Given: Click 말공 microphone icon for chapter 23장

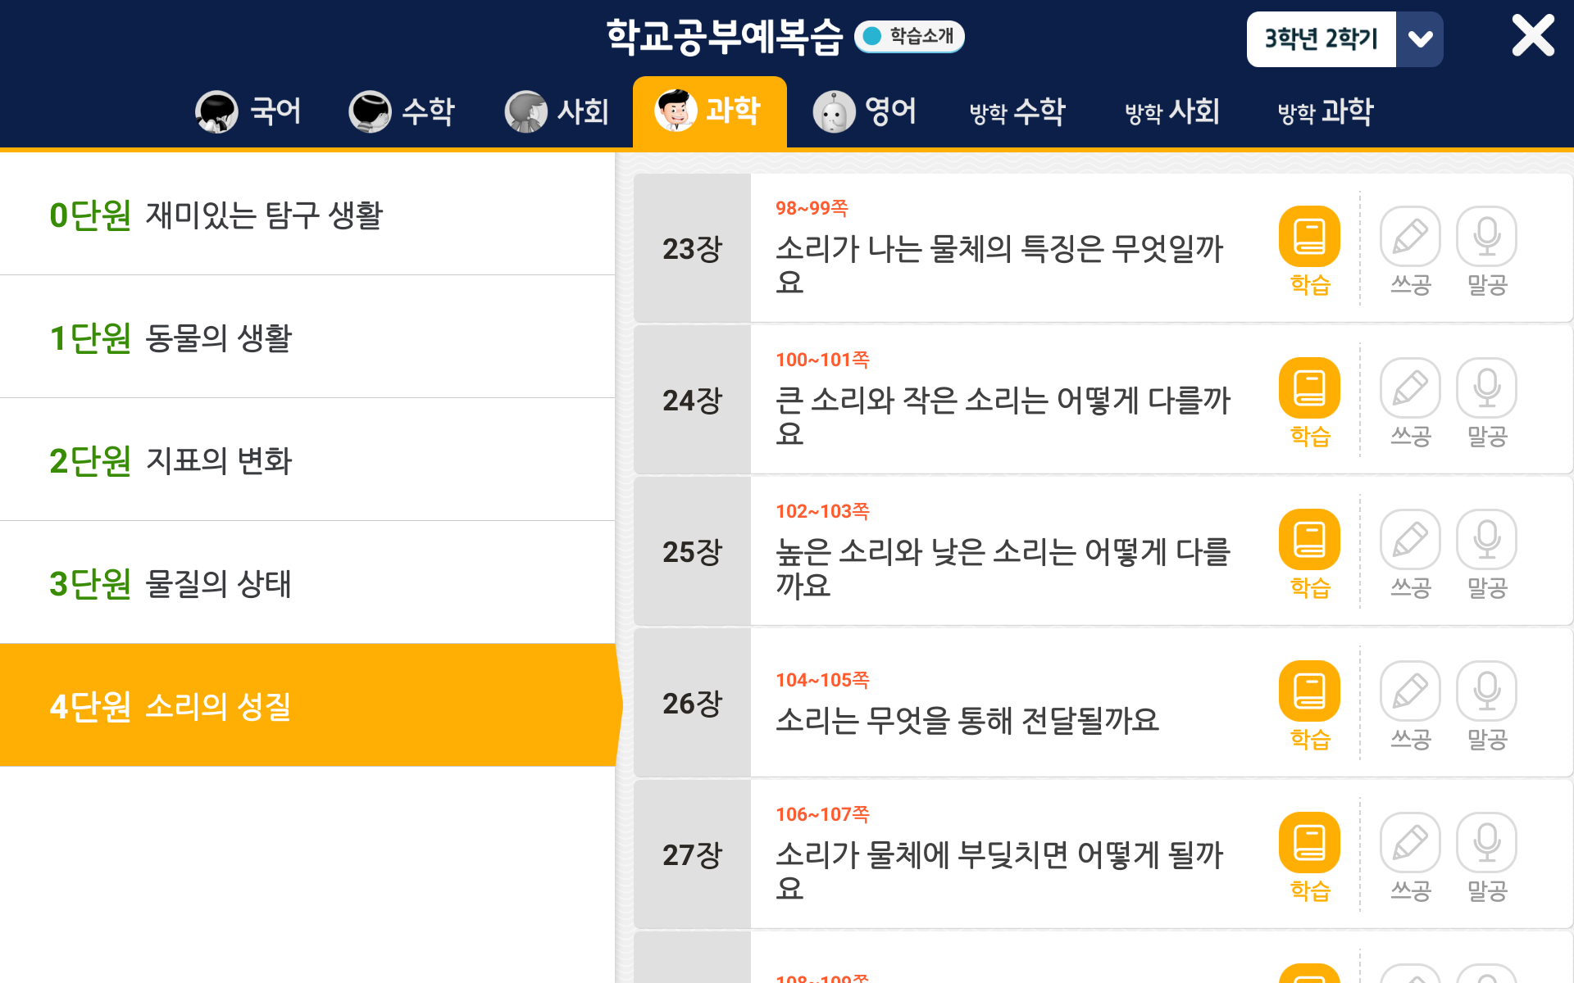Looking at the screenshot, I should pos(1486,238).
